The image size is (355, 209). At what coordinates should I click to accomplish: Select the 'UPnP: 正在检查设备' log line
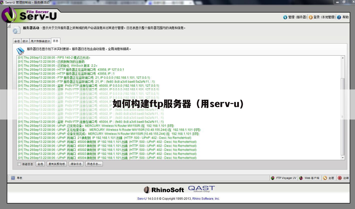pyautogui.click(x=109, y=130)
